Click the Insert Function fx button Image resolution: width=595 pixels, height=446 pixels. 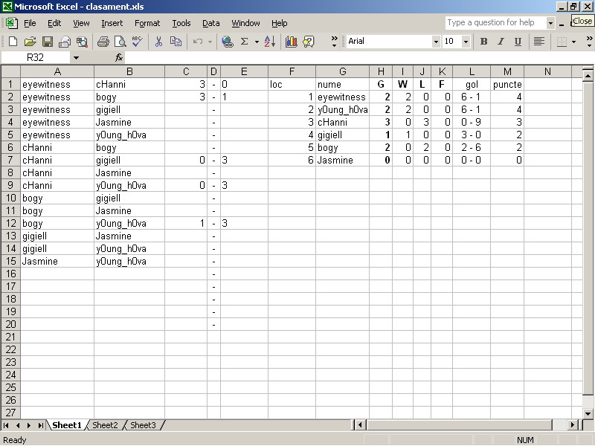pyautogui.click(x=118, y=57)
